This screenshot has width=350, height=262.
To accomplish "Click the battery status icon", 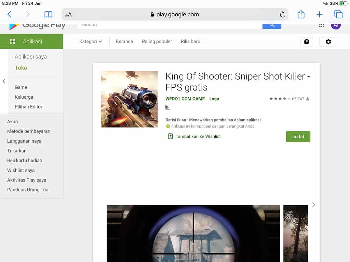I will tap(343, 3).
